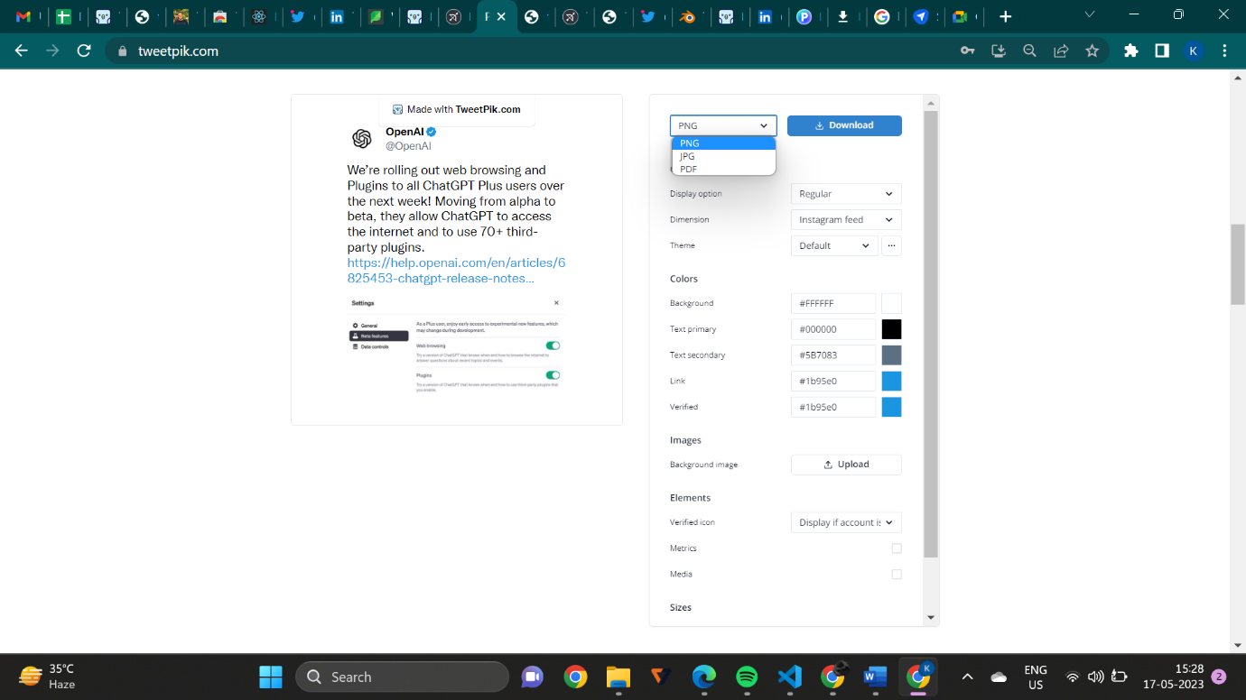The height and width of the screenshot is (700, 1246).
Task: Enable the Metrics checkbox
Action: [897, 548]
